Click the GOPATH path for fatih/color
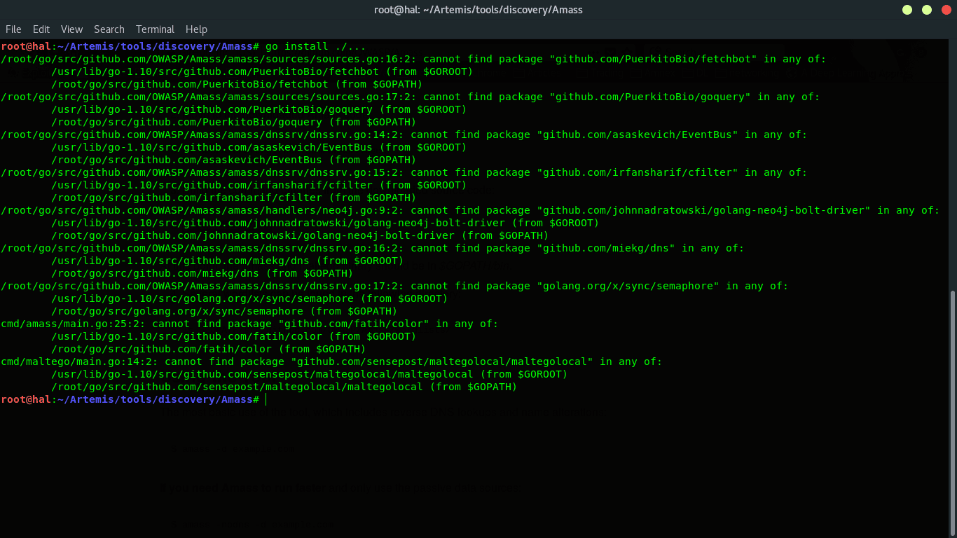The height and width of the screenshot is (538, 957). click(209, 349)
